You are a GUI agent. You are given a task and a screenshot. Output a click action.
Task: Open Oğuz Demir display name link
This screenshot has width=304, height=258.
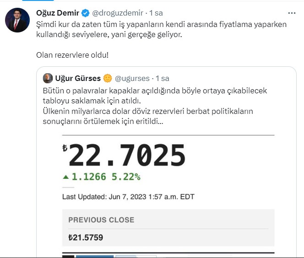click(57, 12)
